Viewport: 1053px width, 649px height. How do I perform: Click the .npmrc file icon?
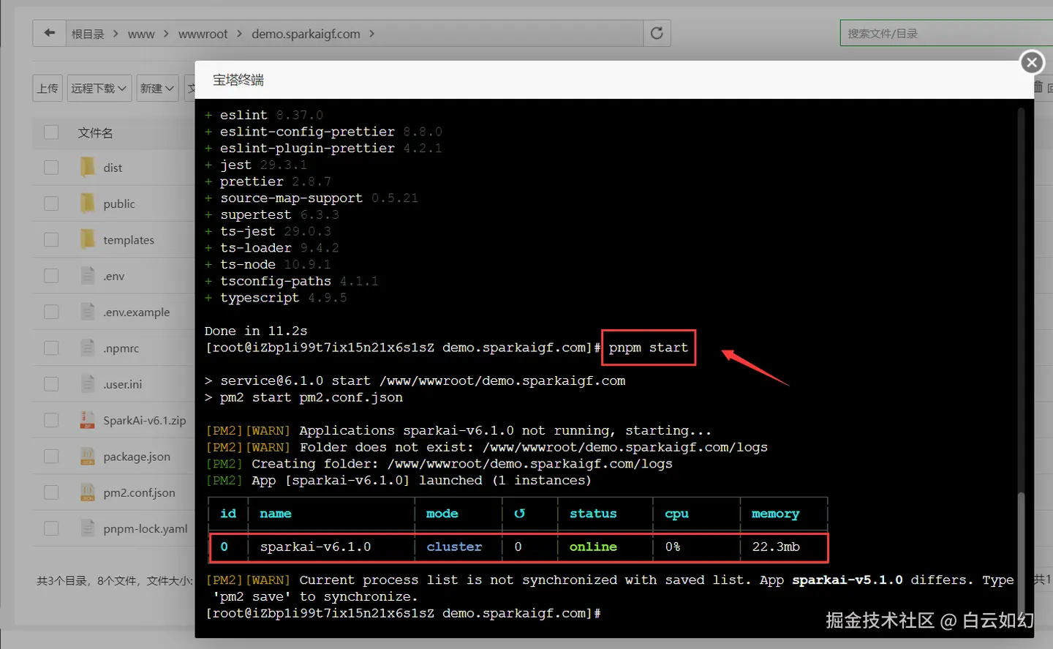tap(88, 348)
